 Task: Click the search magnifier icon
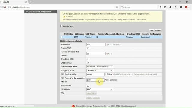(x=122, y=7)
